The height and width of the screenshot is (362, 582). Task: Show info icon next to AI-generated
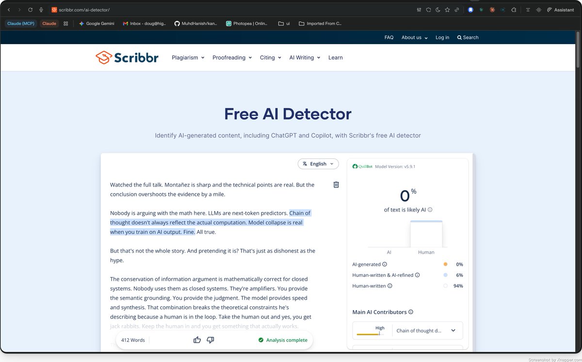click(x=385, y=264)
